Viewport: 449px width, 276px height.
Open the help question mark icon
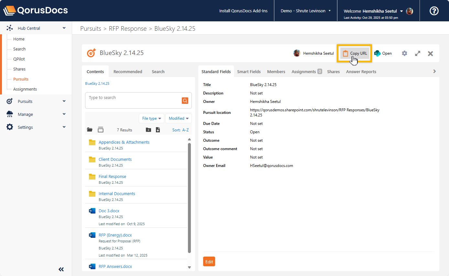pos(434,11)
